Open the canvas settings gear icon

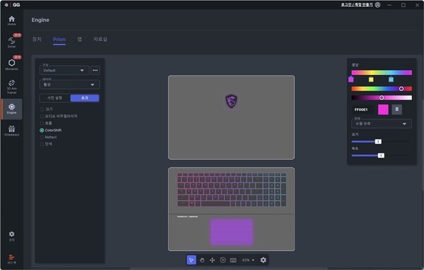263,260
